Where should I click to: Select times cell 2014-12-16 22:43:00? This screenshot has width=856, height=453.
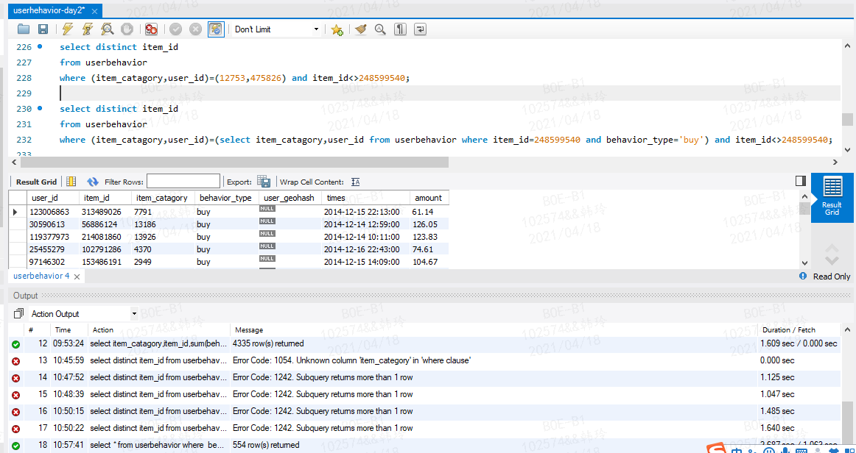pyautogui.click(x=366, y=249)
